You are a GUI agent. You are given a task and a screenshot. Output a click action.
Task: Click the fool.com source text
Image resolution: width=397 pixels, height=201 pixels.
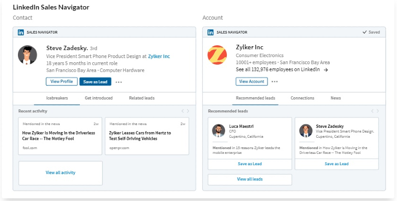click(30, 148)
